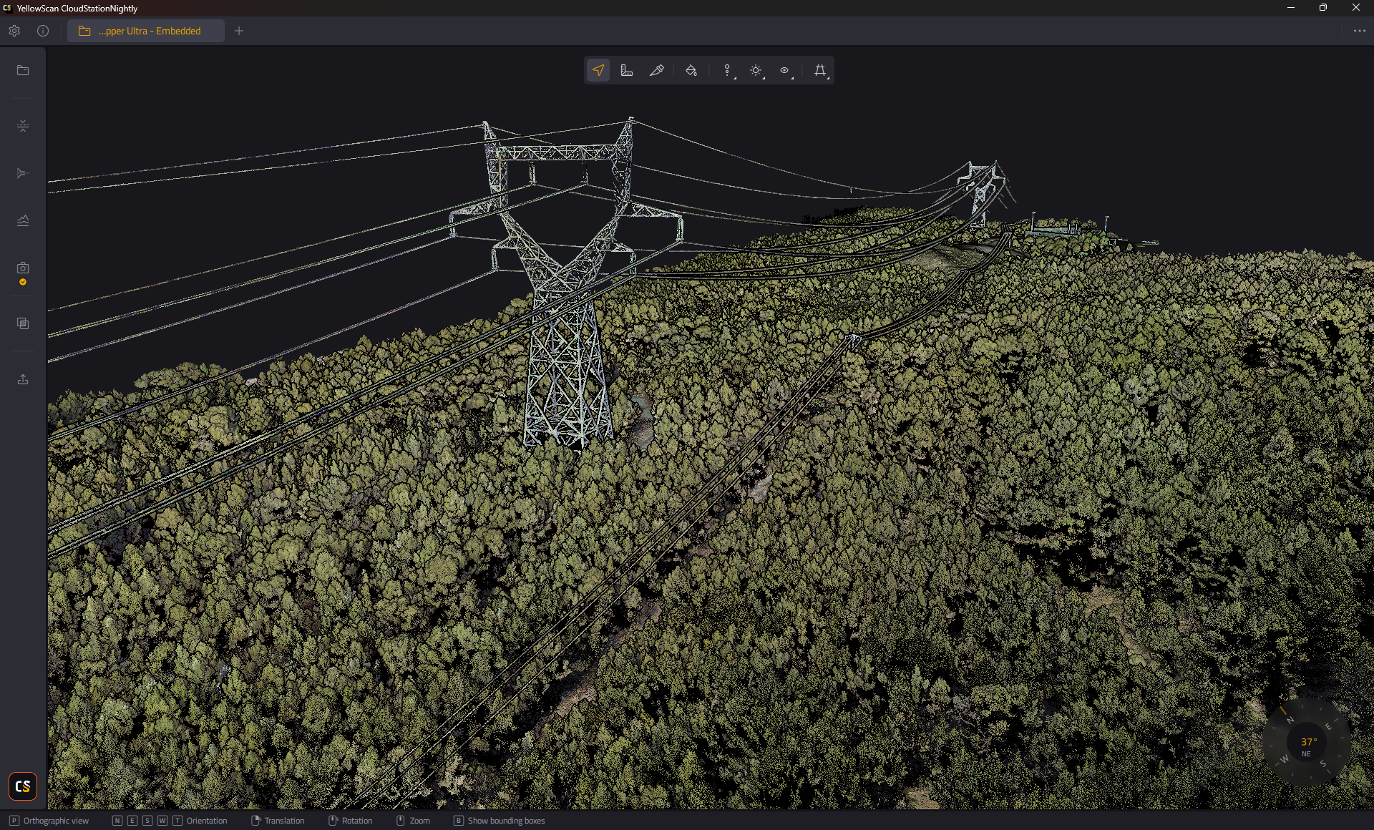Open the settings gear
1374x830 pixels.
tap(14, 31)
